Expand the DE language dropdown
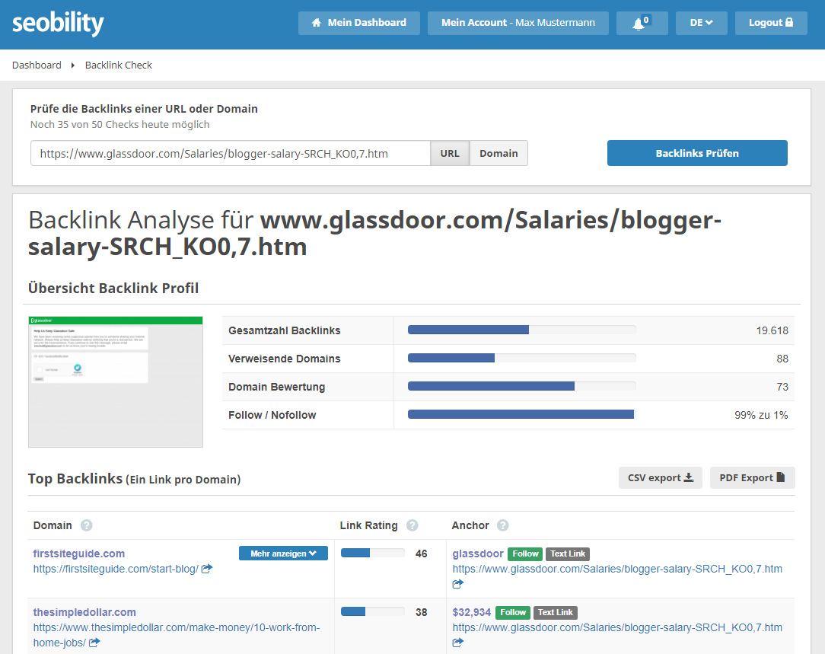This screenshot has height=654, width=825. 702,23
